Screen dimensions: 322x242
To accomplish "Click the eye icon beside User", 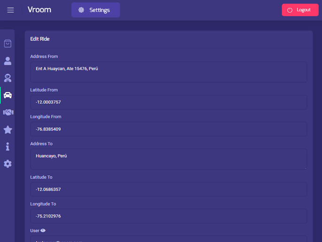I will click(43, 231).
